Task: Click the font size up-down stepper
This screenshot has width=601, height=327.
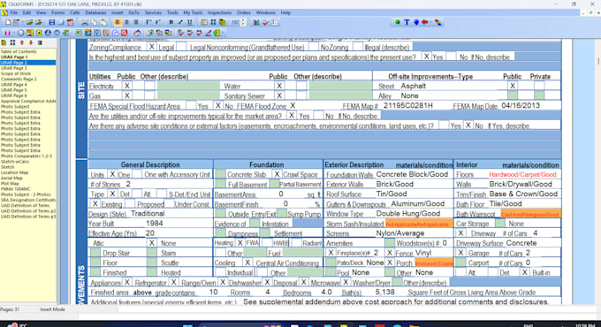Action: (x=243, y=22)
